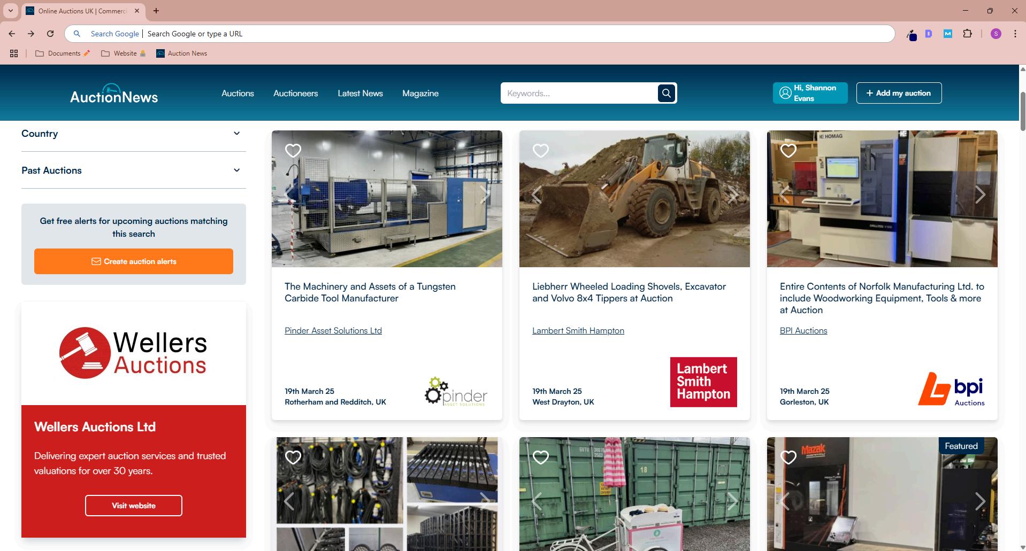Screen dimensions: 1026x551
Task: Show previous image of Liebherr loading shovel auction
Action: [x=537, y=195]
